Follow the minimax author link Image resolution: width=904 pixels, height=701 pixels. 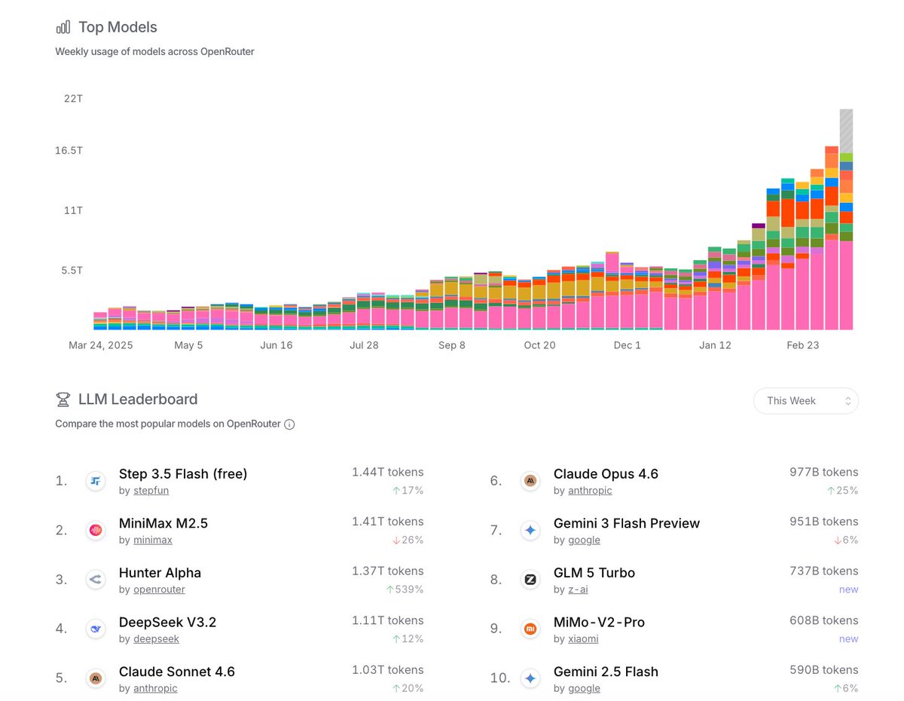[x=153, y=540]
